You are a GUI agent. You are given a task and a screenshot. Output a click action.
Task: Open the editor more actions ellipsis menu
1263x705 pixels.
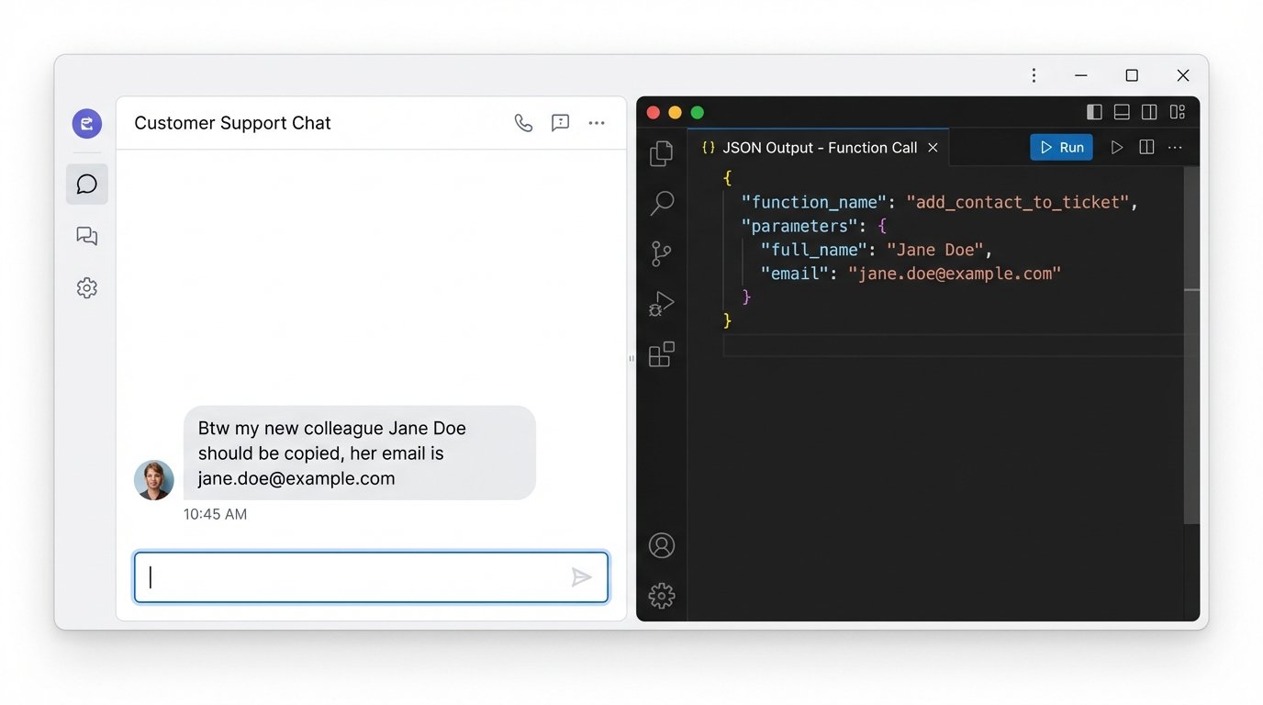[x=1176, y=147]
